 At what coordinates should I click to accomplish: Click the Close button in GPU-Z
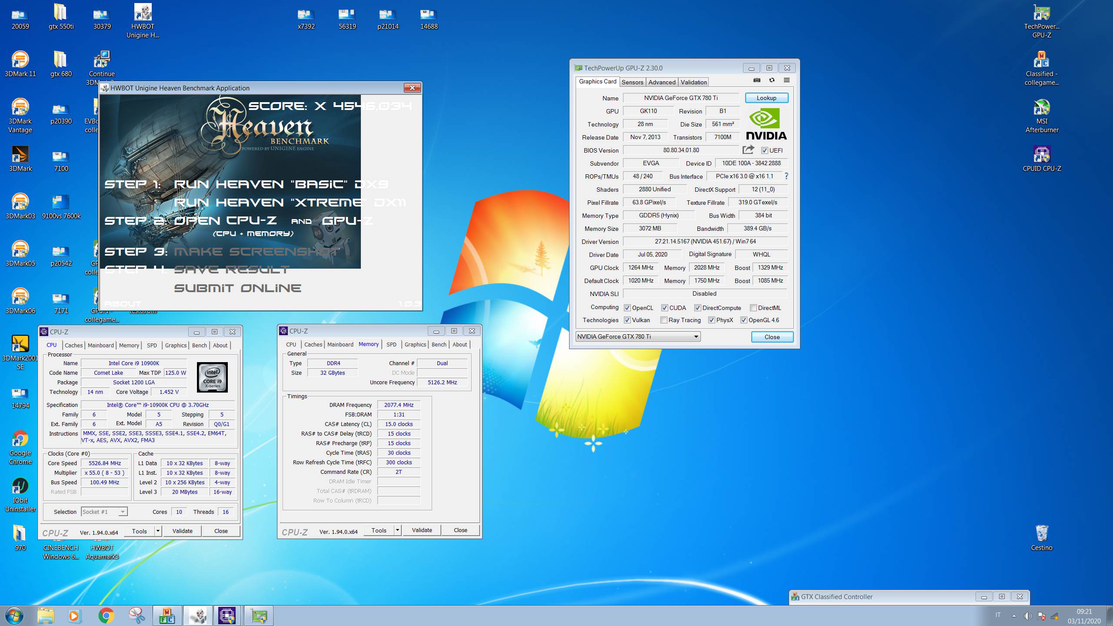click(x=772, y=337)
